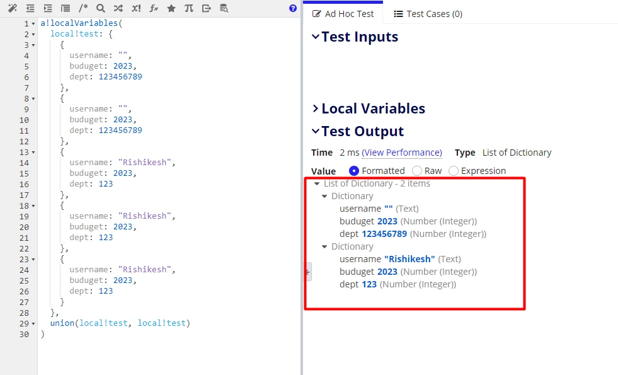
Task: Click the Test Cases list icon
Action: 398,14
